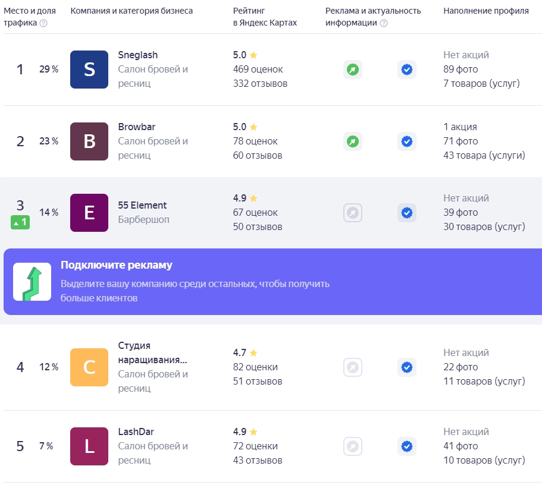Click the green arrow icon in advertising banner

click(32, 282)
